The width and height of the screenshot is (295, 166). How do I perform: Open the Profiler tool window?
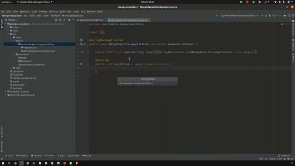49,156
